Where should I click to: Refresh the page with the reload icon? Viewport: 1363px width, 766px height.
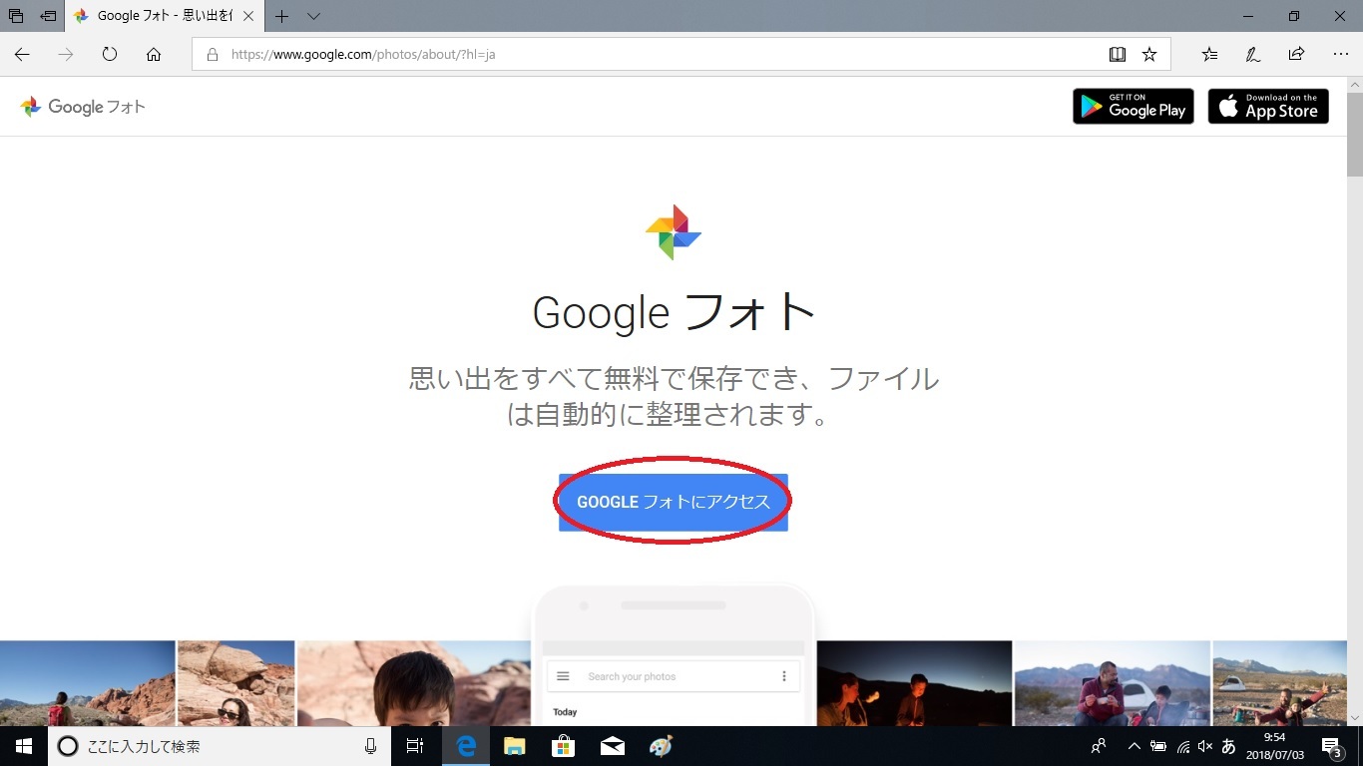point(110,55)
